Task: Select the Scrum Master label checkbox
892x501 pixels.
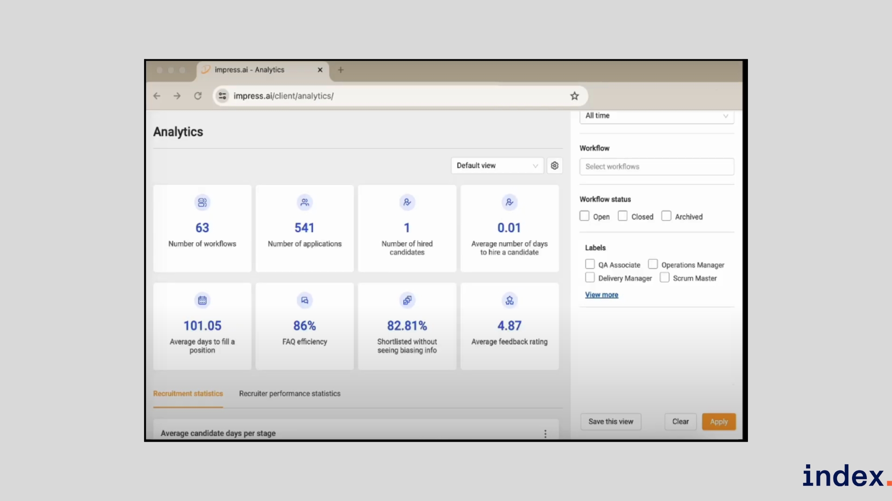Action: tap(664, 278)
